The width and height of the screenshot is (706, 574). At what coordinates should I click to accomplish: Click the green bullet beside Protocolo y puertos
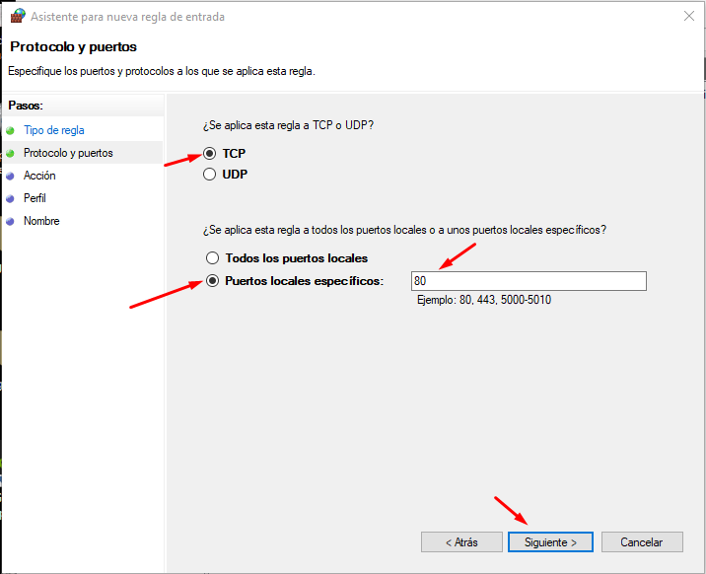point(10,153)
